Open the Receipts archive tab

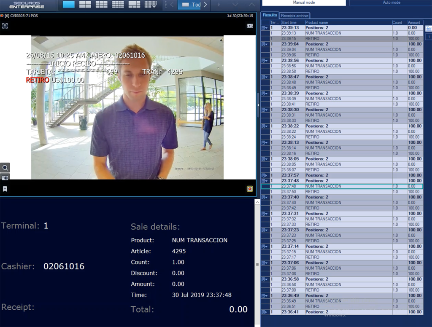[x=294, y=16]
